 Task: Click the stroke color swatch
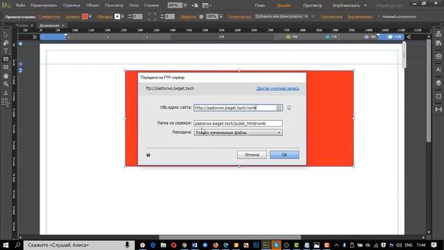point(117,17)
